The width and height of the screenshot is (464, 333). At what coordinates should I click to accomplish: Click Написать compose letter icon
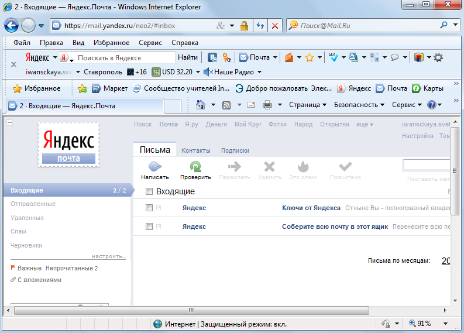155,167
